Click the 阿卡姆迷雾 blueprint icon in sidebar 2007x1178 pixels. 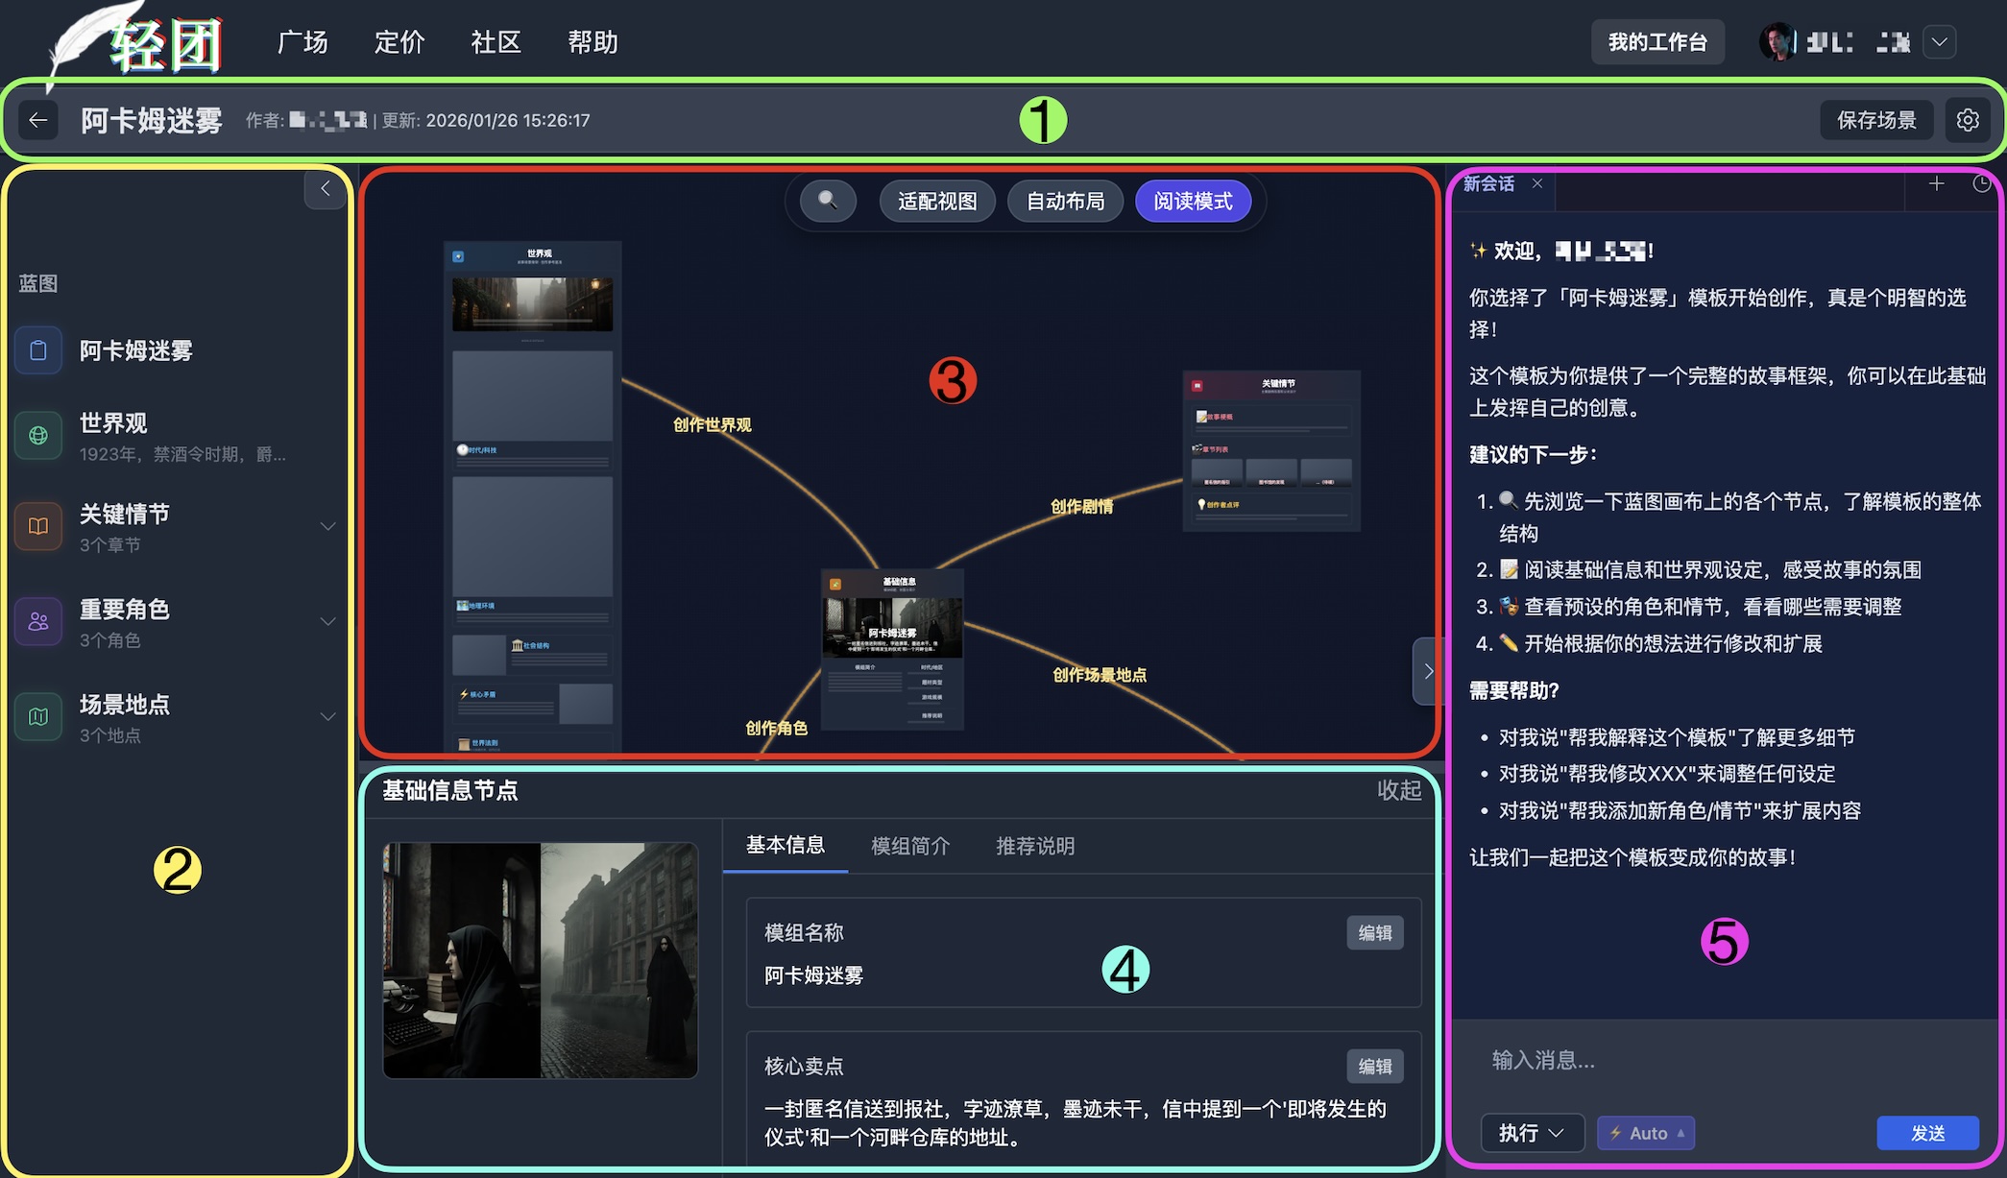click(x=38, y=350)
